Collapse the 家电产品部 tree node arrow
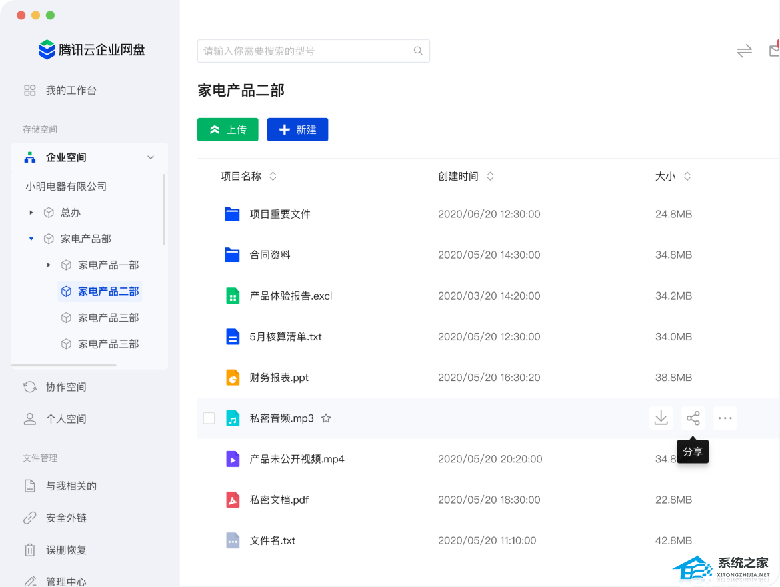Screen dimensions: 780x587 (x=31, y=239)
